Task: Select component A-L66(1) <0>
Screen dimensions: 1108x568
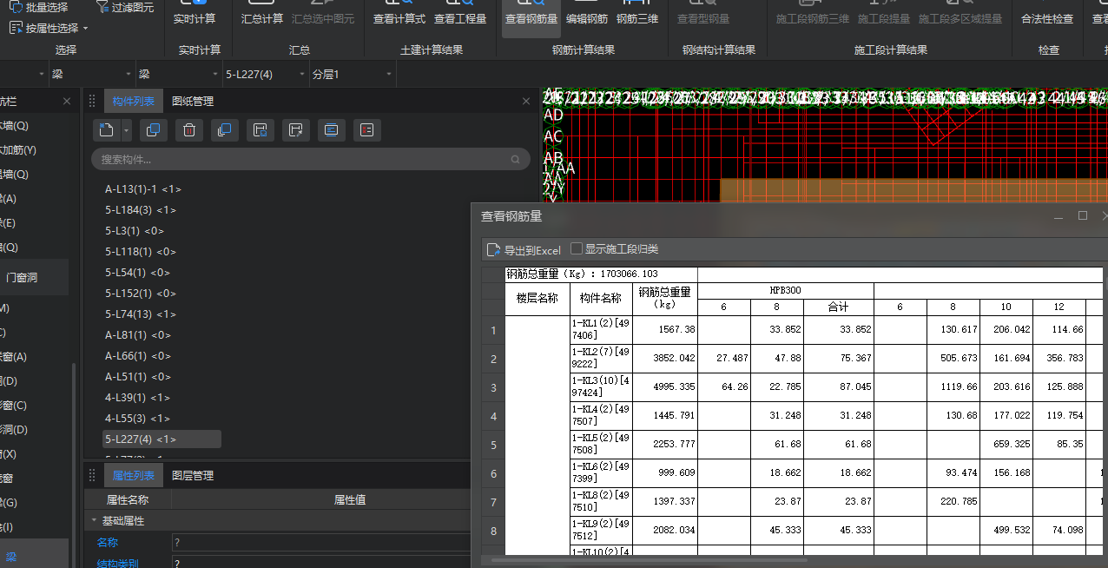Action: [x=138, y=356]
